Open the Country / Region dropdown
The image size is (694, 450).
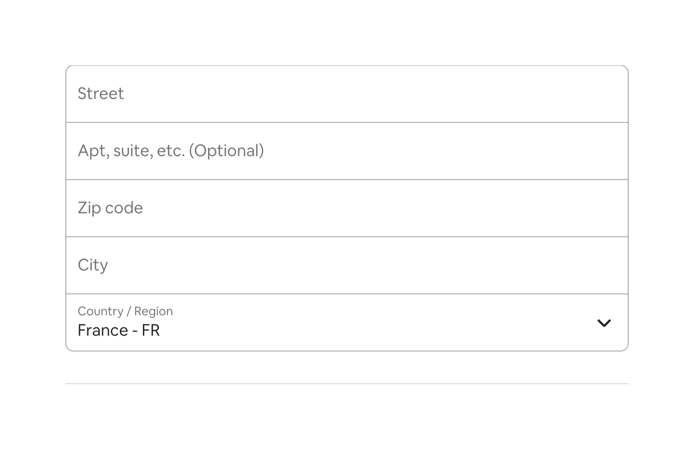tap(347, 322)
